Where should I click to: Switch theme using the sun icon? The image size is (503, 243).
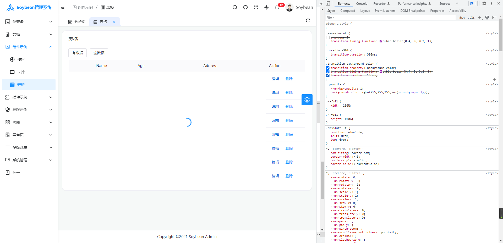[266, 7]
